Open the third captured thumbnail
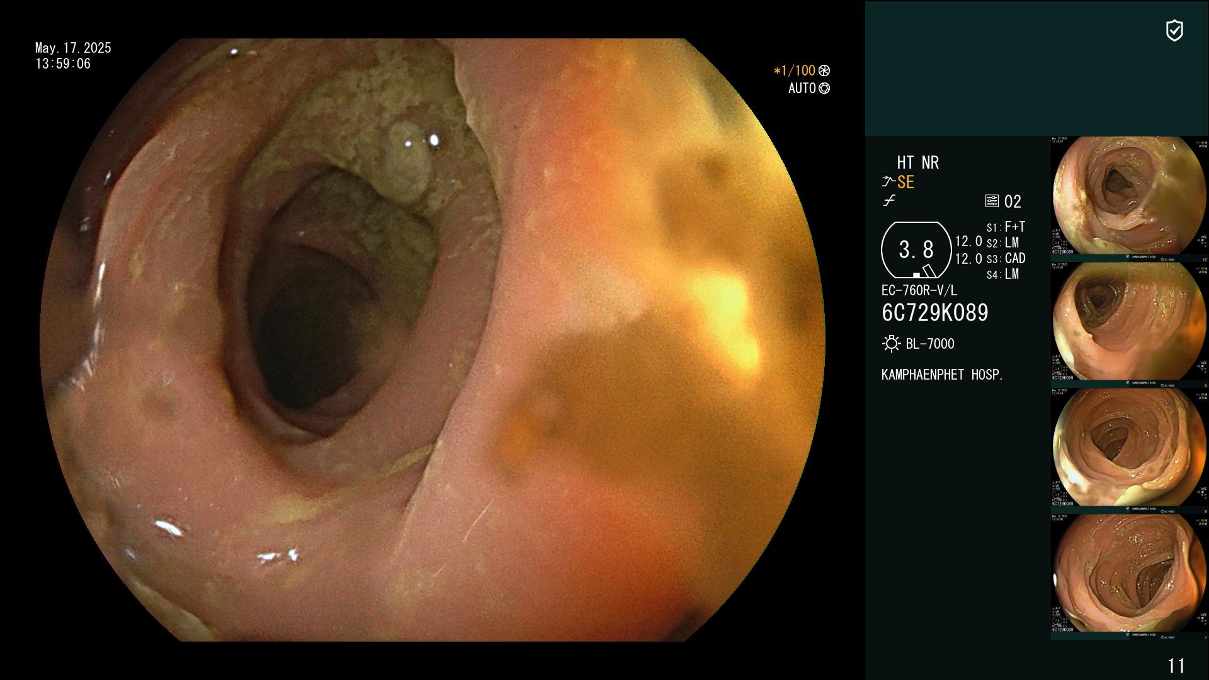Viewport: 1209px width, 680px height. click(1130, 451)
